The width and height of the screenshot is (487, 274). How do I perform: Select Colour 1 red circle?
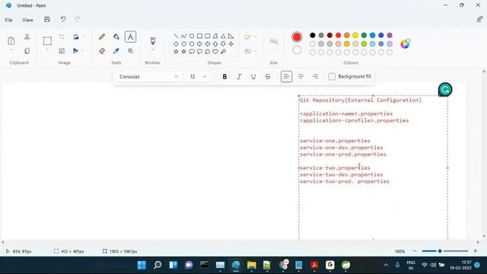click(297, 37)
